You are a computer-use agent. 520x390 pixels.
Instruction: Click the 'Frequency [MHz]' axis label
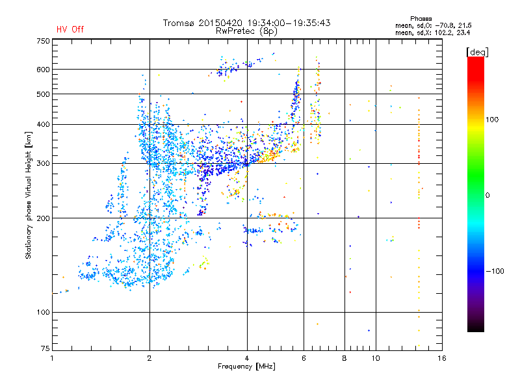tap(246, 367)
